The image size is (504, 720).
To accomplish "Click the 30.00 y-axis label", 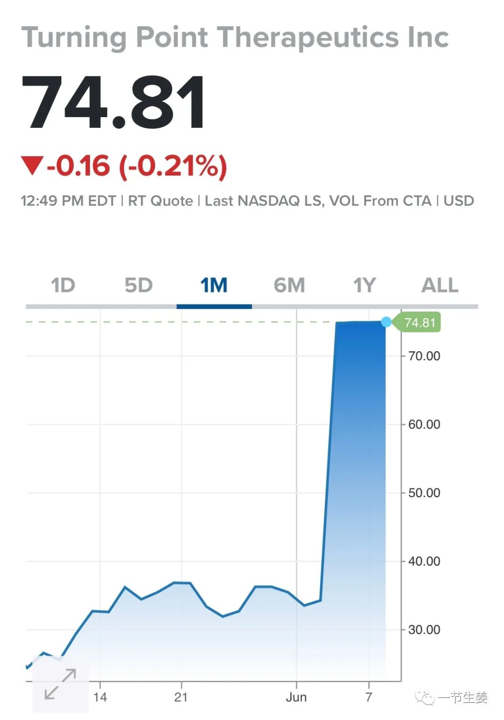I will tap(424, 630).
